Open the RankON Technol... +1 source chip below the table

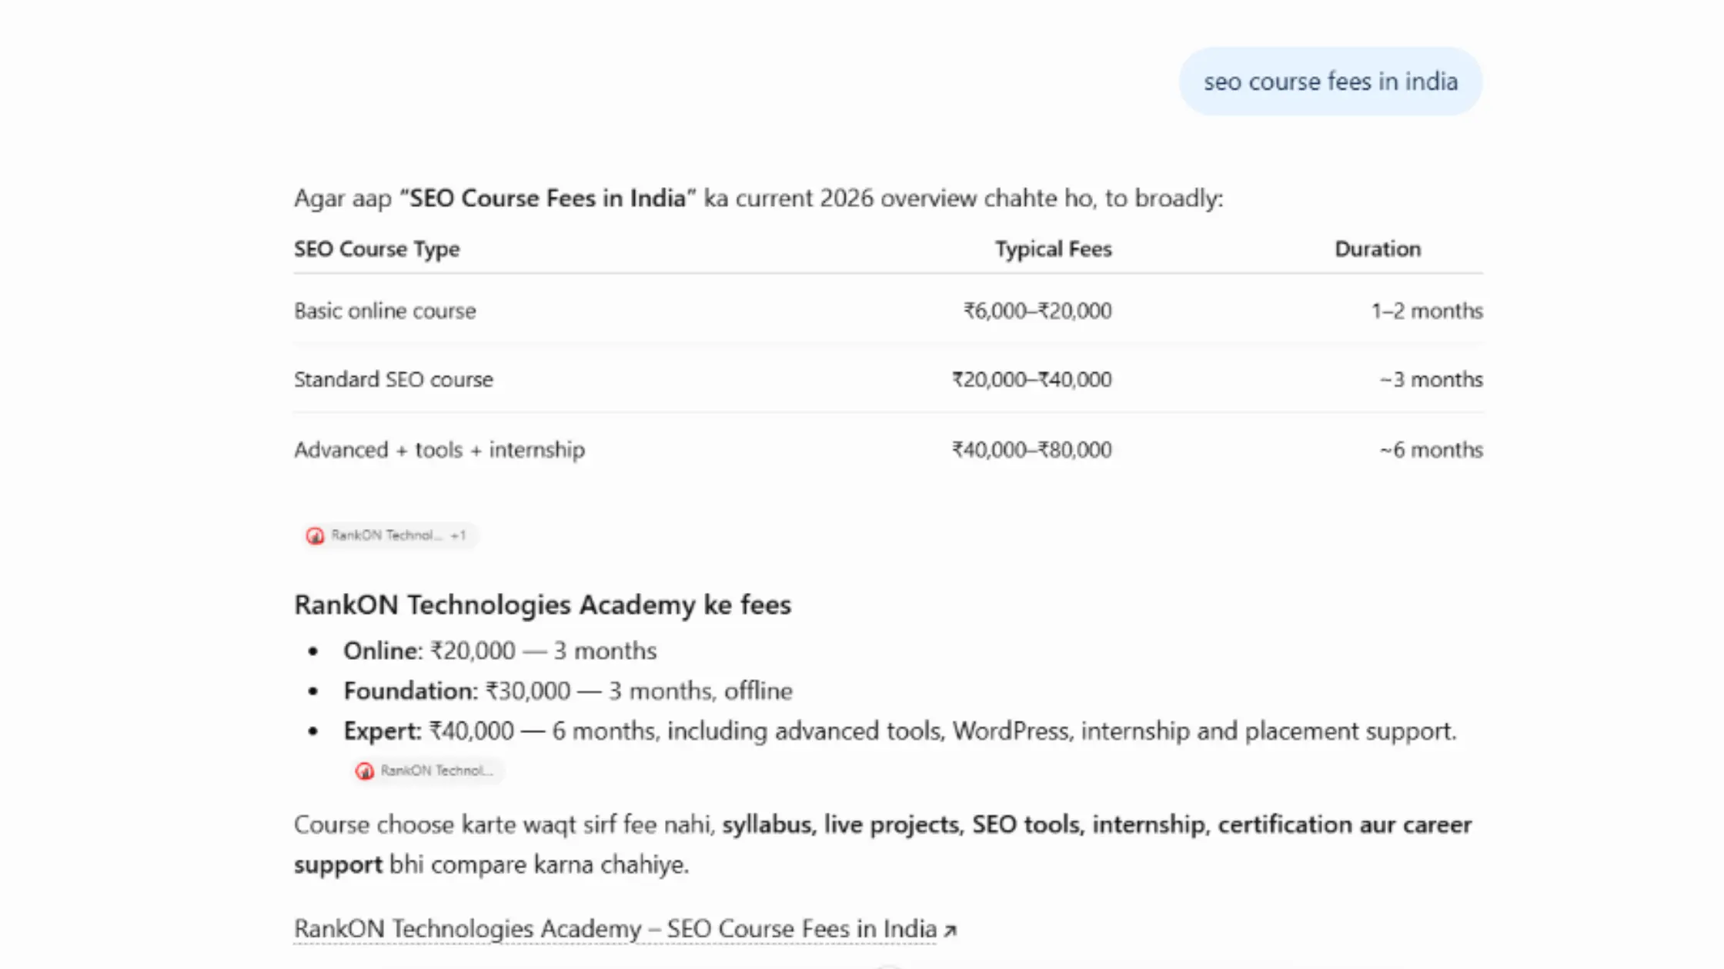(390, 535)
